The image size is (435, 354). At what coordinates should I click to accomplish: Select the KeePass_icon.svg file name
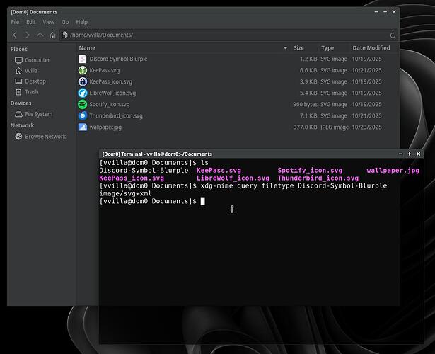click(110, 81)
